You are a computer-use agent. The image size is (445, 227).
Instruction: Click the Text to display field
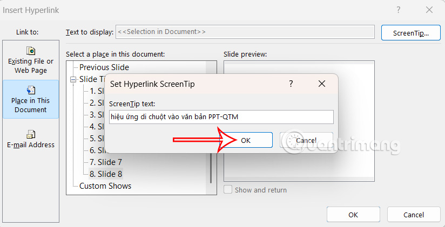[x=245, y=32]
